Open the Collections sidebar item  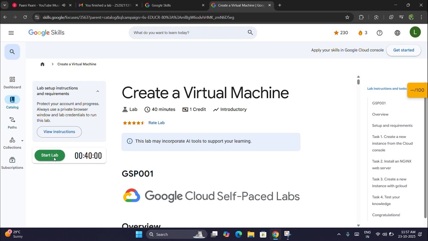pyautogui.click(x=12, y=143)
